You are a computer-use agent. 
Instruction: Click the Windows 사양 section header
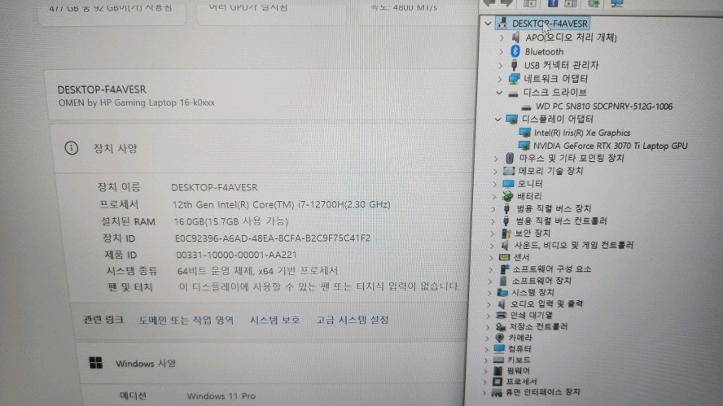(x=145, y=364)
